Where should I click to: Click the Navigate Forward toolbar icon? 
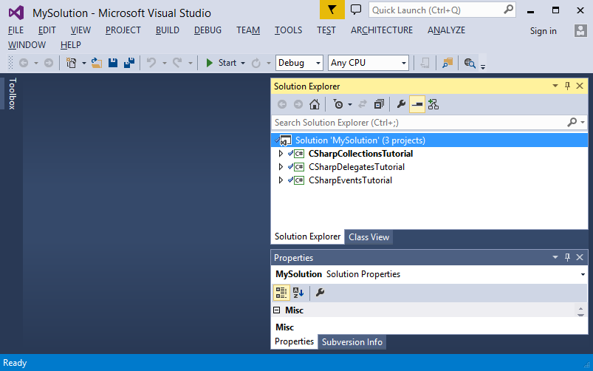(x=49, y=63)
